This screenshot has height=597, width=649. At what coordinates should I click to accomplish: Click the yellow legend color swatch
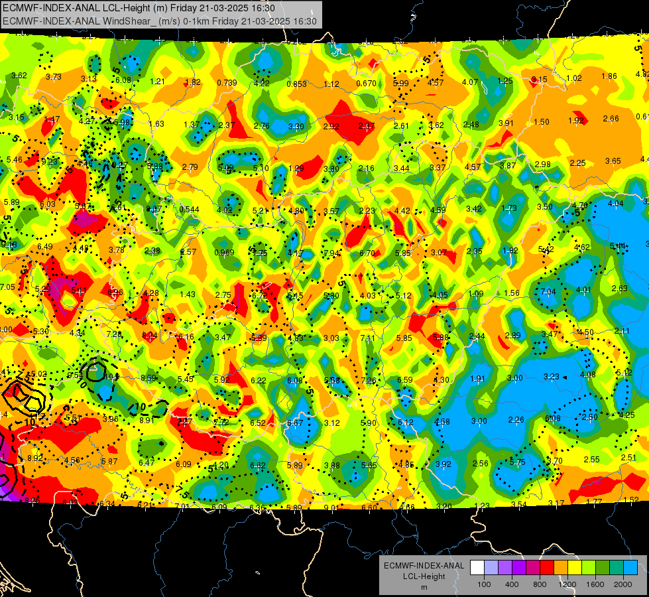click(575, 568)
